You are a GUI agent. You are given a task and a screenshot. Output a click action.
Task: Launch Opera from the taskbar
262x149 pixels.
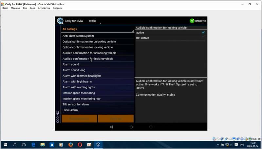tap(80, 144)
